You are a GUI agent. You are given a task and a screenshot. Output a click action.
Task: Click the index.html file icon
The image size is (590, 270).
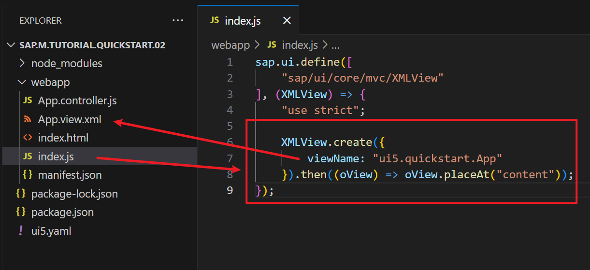[x=28, y=138]
